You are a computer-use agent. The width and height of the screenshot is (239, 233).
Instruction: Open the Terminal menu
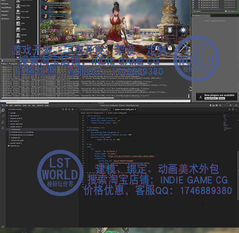(x=40, y=105)
